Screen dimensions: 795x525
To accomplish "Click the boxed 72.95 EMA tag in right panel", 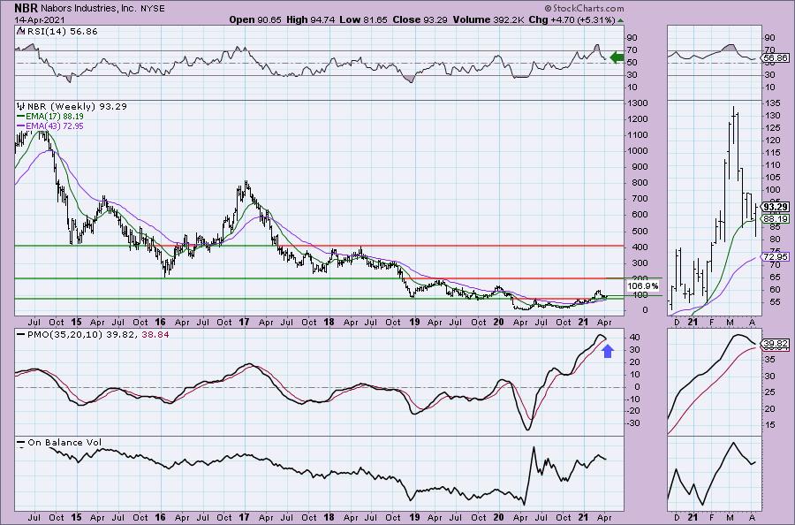I will click(x=776, y=257).
